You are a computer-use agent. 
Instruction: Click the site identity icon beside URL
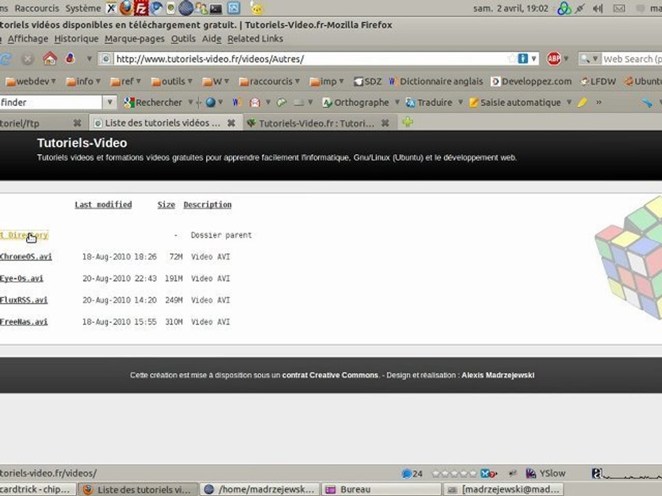click(106, 59)
